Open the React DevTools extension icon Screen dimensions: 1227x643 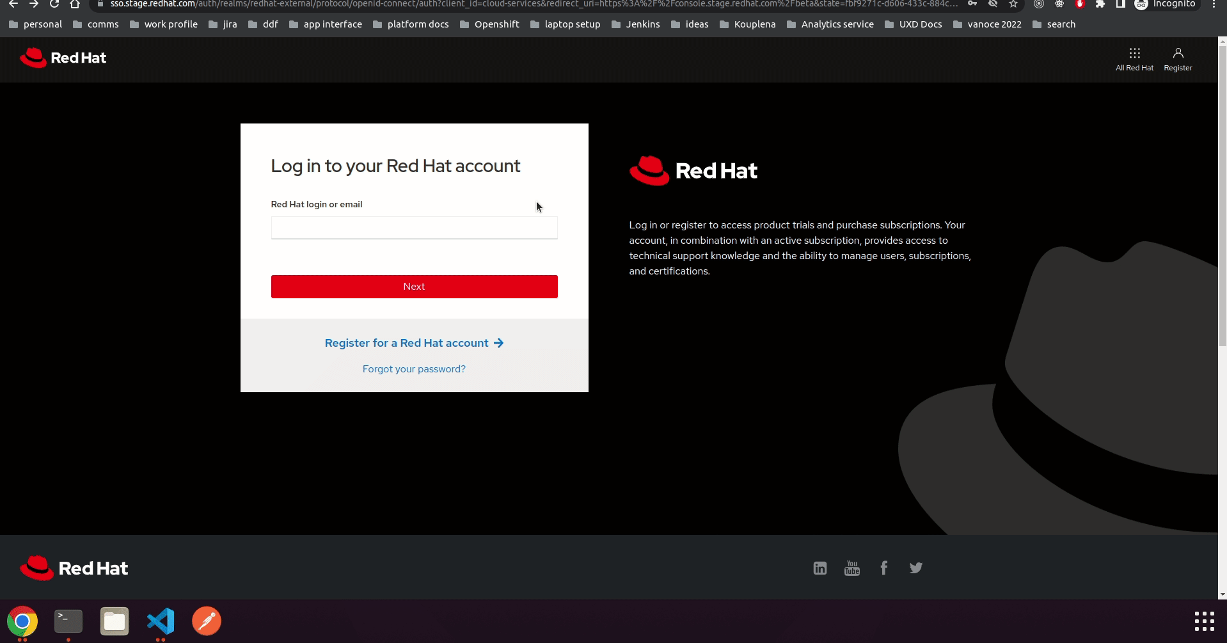[1059, 4]
